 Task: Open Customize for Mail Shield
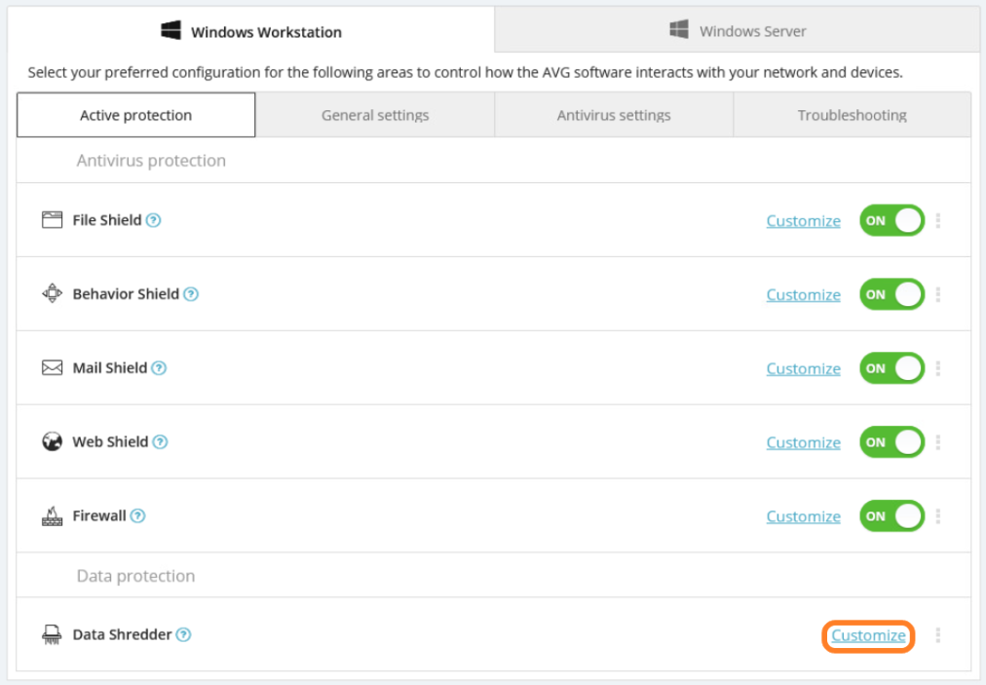(803, 368)
